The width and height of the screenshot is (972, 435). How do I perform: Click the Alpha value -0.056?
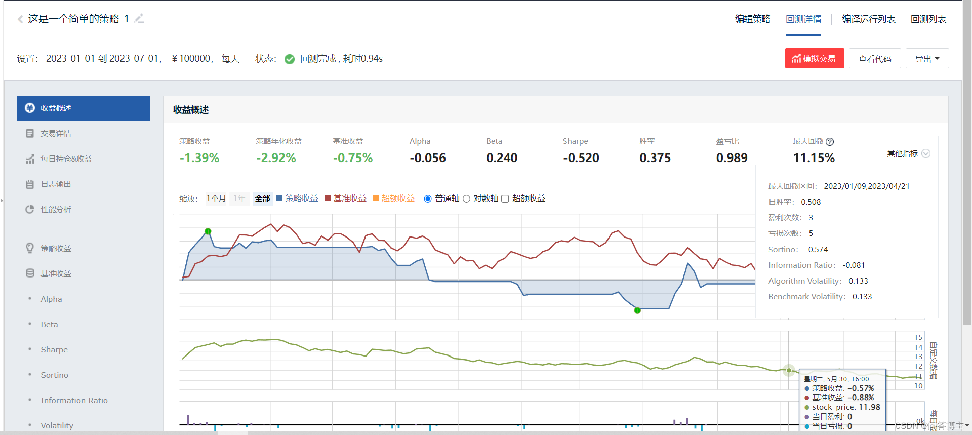click(x=428, y=158)
